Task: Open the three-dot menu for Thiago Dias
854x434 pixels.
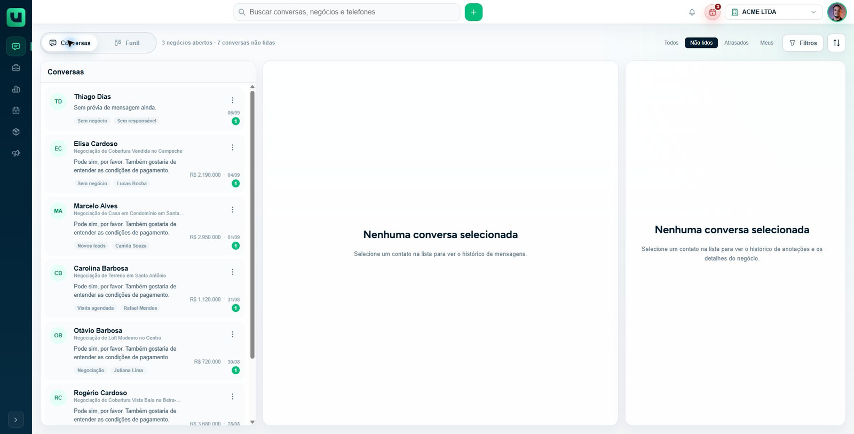Action: click(x=233, y=100)
